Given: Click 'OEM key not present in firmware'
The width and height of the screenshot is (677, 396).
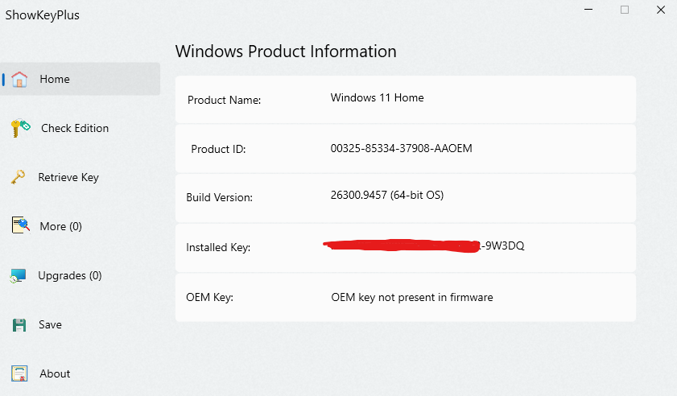Looking at the screenshot, I should pos(412,298).
